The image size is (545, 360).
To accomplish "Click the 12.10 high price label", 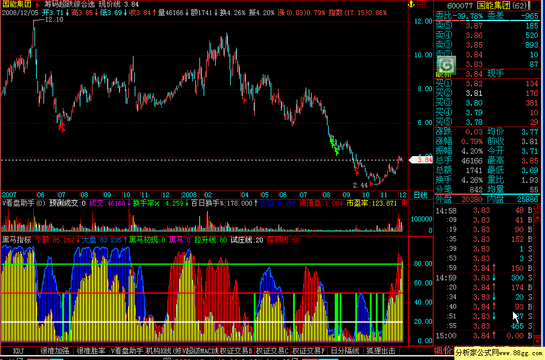I will tap(54, 20).
